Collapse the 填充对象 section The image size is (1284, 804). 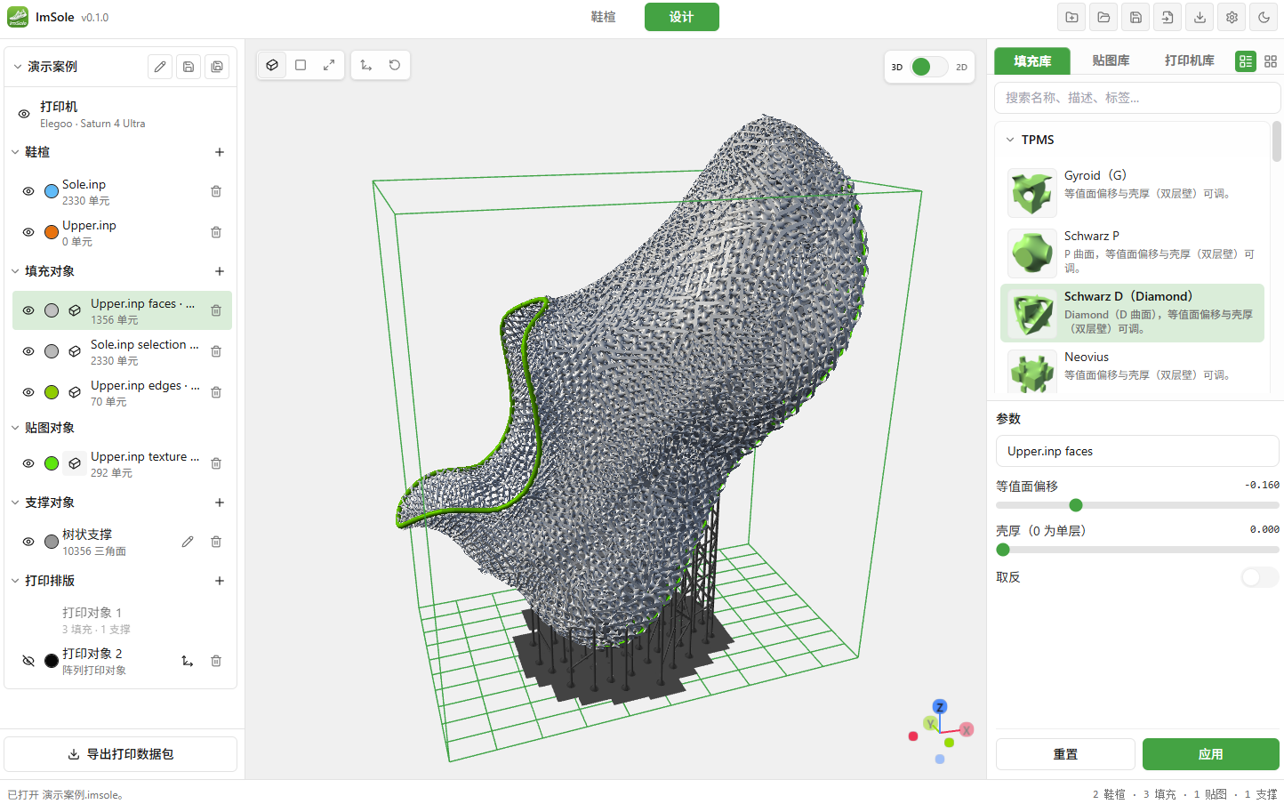coord(15,271)
